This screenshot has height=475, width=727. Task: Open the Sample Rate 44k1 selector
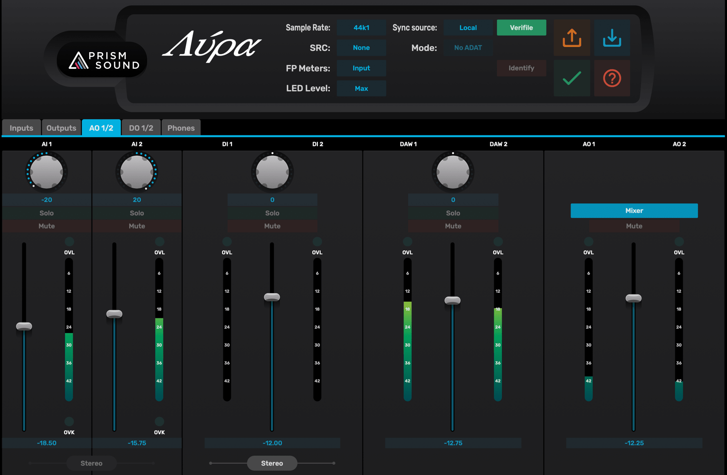click(x=361, y=28)
